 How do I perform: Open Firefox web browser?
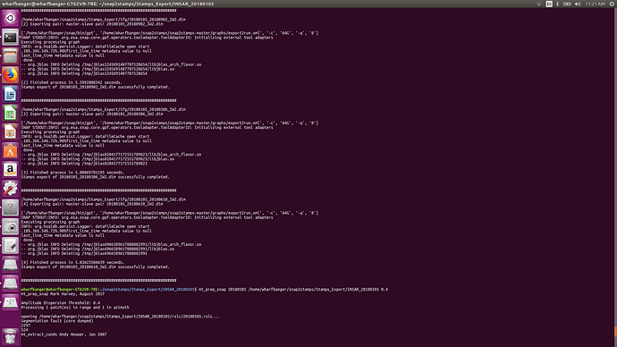pyautogui.click(x=10, y=75)
